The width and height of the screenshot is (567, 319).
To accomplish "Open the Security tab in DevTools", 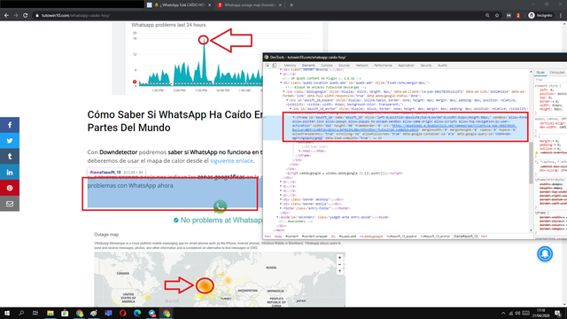I will coord(426,66).
